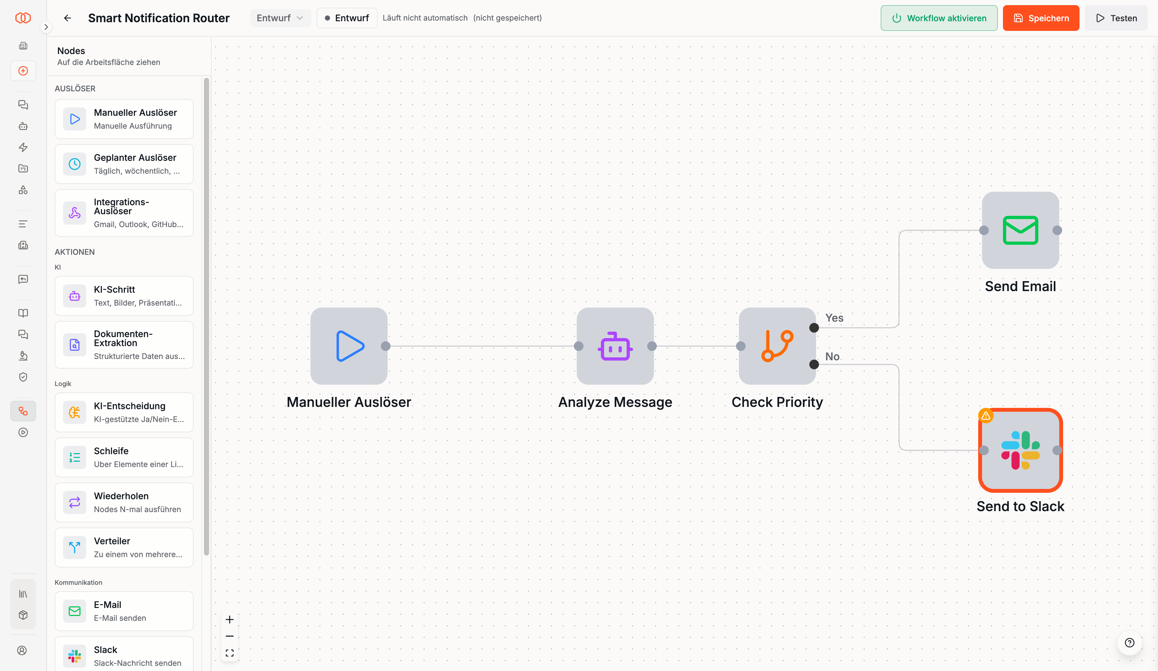Click Workflow aktivieren button
This screenshot has width=1158, height=671.
click(939, 18)
